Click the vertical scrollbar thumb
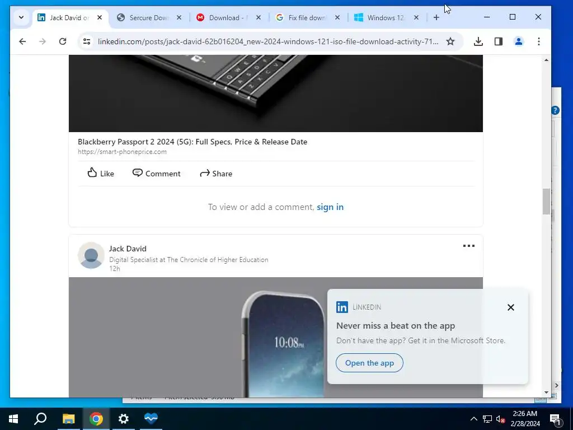 [546, 202]
